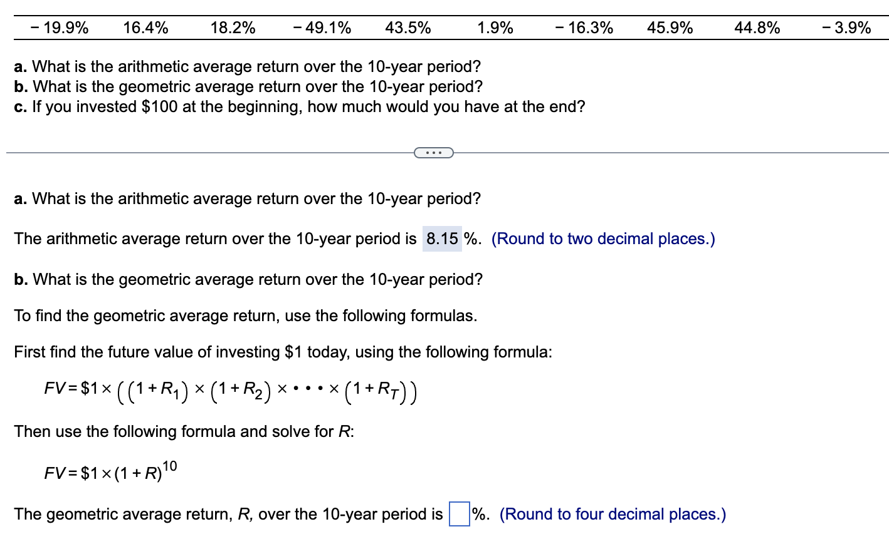Click the 45.9% return value

click(670, 28)
